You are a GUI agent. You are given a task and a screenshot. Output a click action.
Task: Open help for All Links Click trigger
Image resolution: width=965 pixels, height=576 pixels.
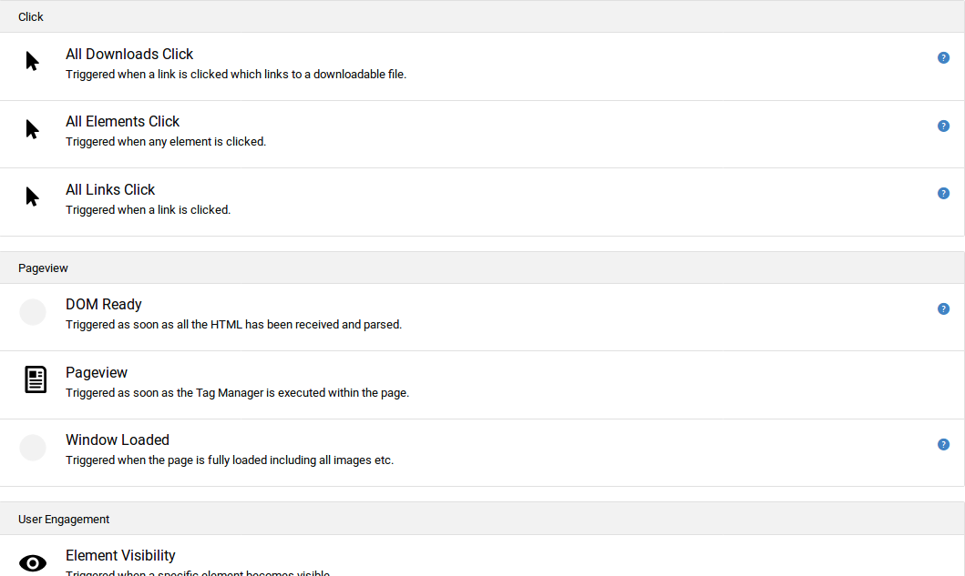click(x=943, y=193)
